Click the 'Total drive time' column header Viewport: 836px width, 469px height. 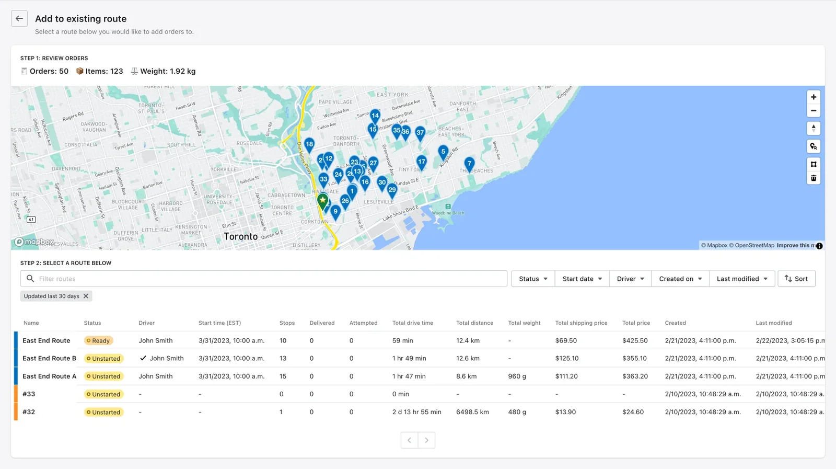pyautogui.click(x=413, y=323)
